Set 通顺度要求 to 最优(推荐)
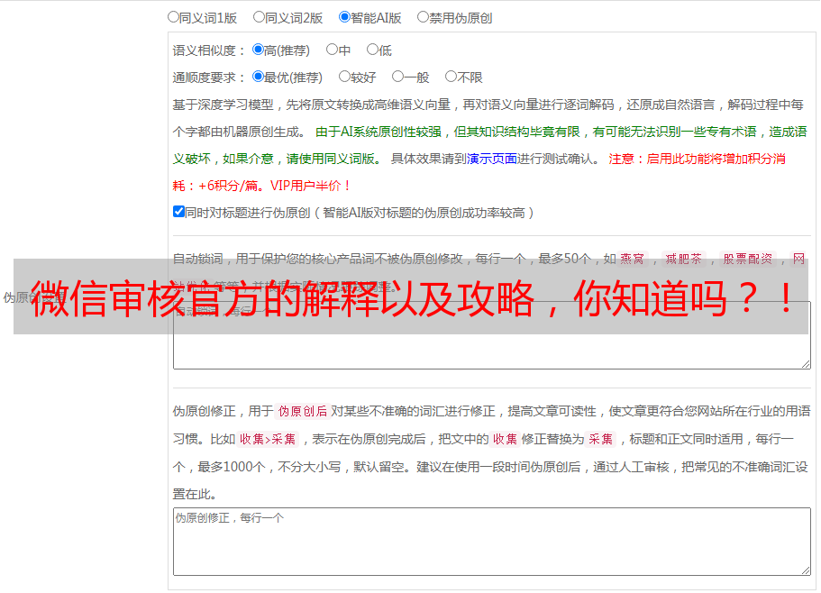Viewport: 821px width, 593px height. (x=258, y=77)
